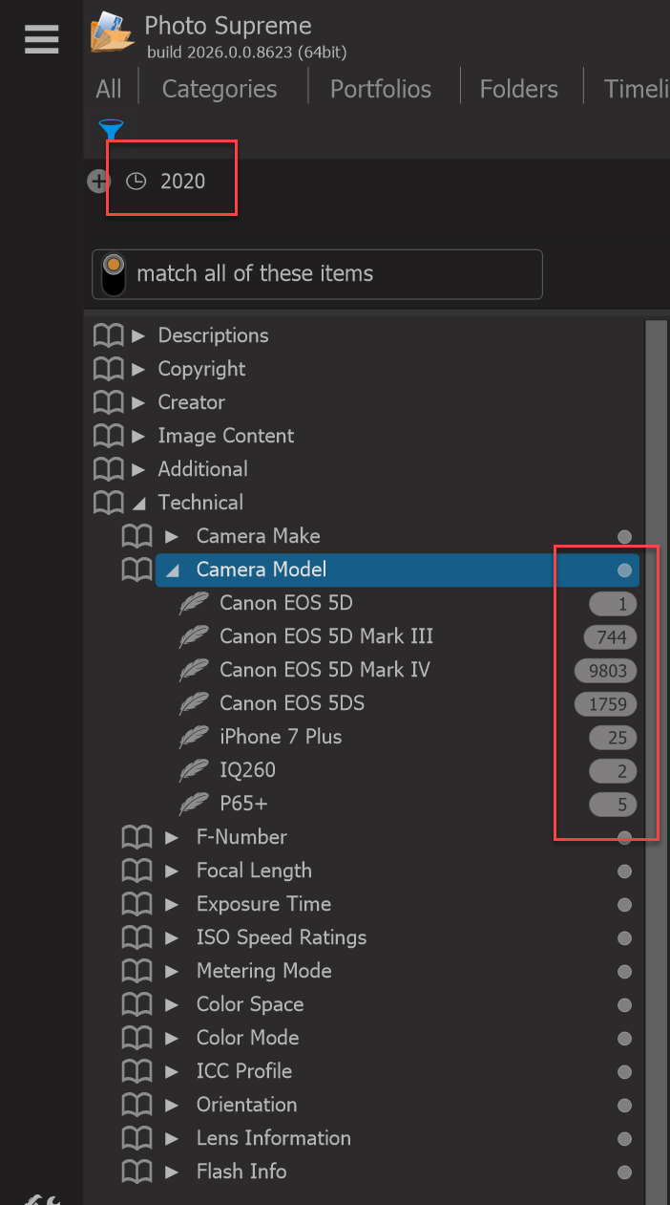Expand the Creator tree node
Image resolution: width=670 pixels, height=1205 pixels.
pyautogui.click(x=138, y=402)
